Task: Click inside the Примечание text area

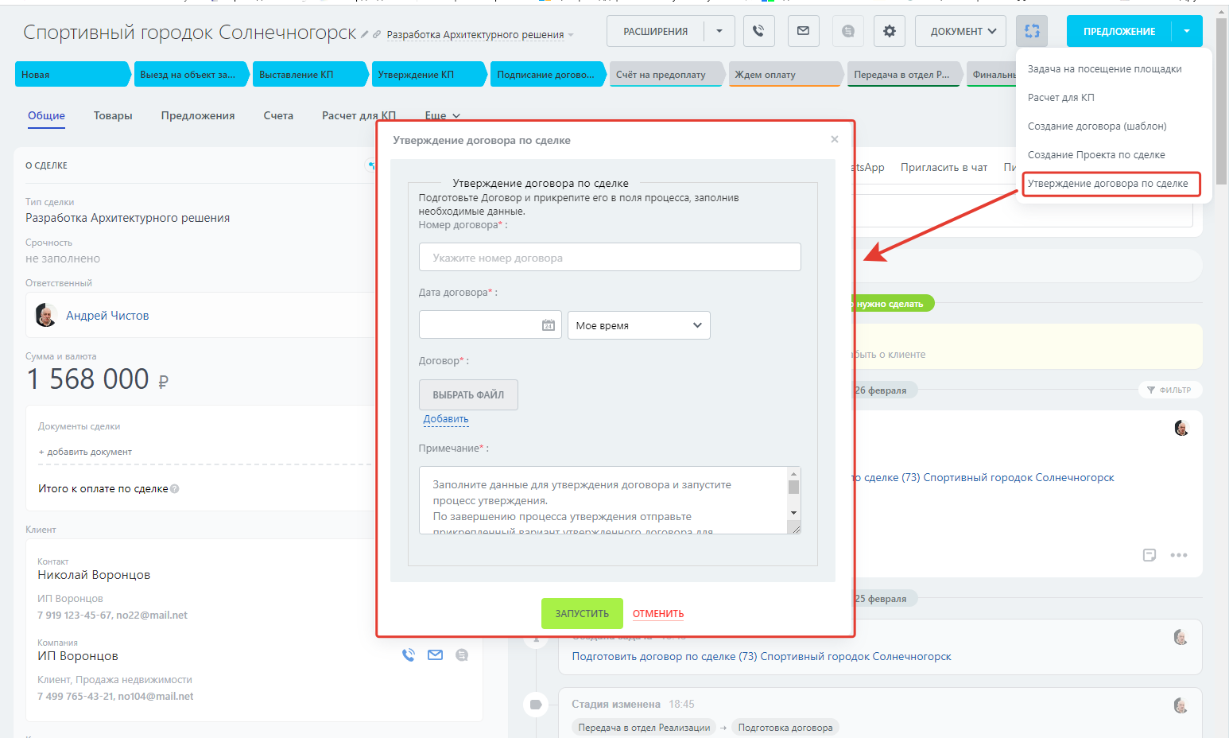Action: pos(603,500)
